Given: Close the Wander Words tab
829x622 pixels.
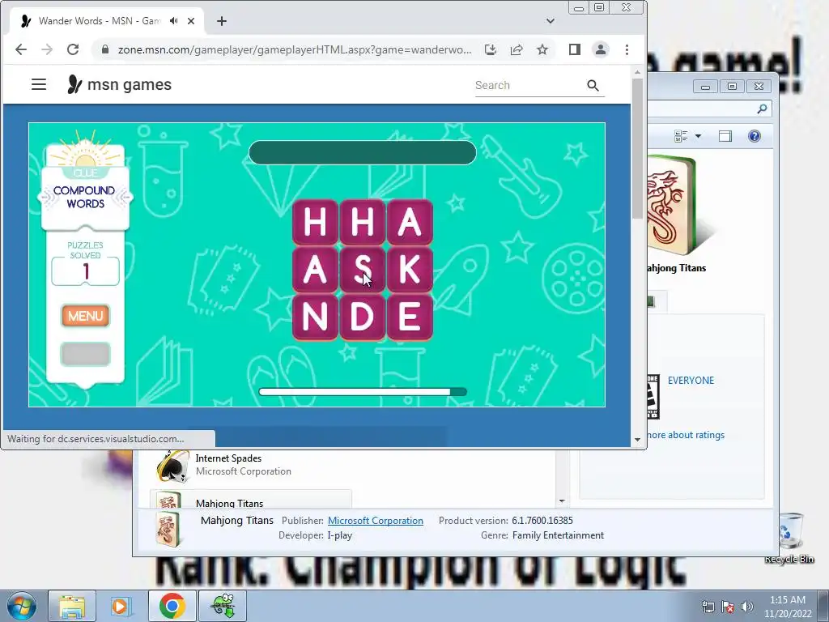Looking at the screenshot, I should (191, 21).
